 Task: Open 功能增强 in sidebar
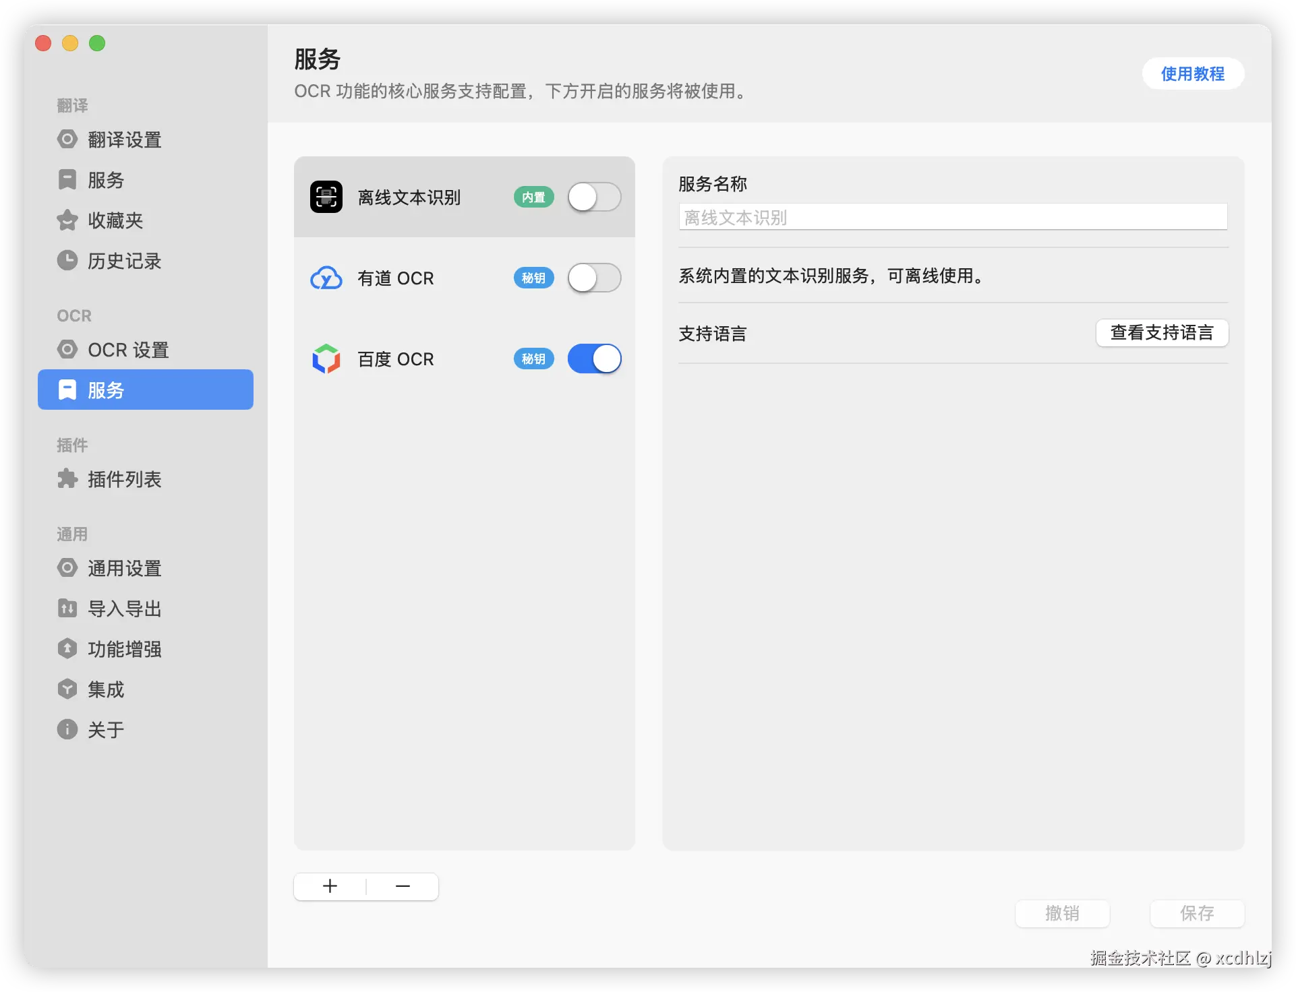pyautogui.click(x=124, y=649)
